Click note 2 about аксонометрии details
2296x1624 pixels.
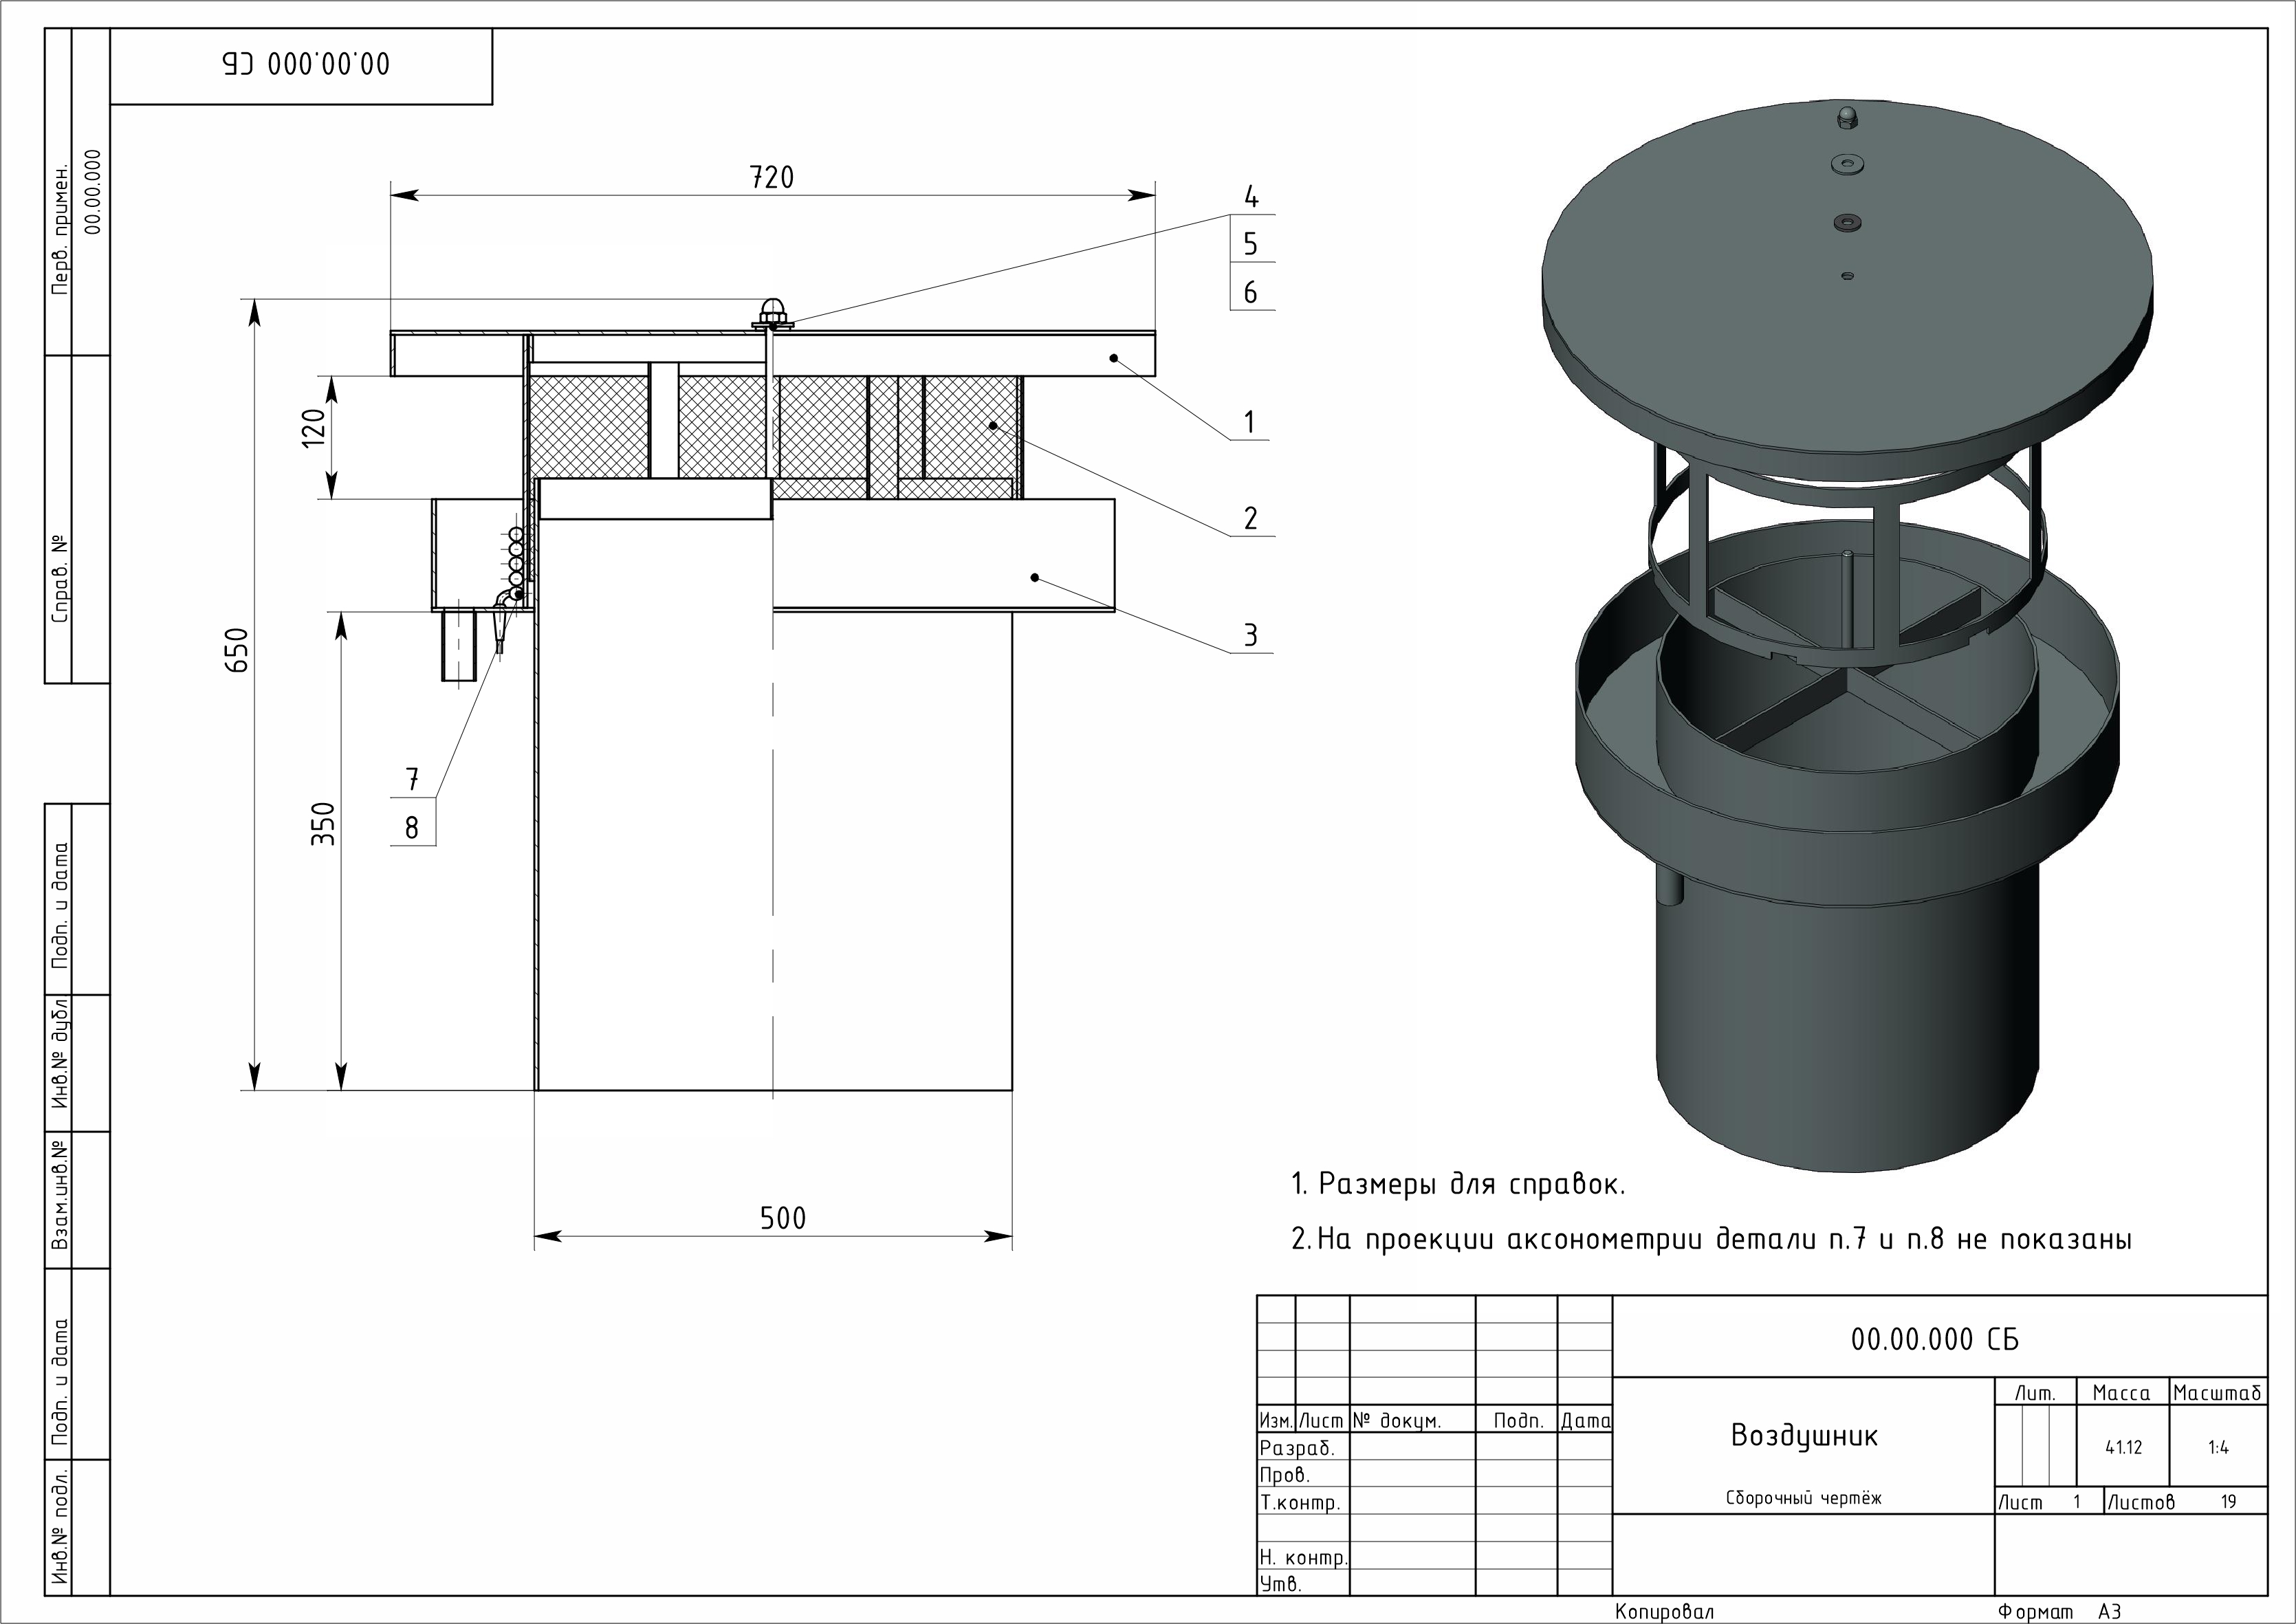coord(1711,1240)
